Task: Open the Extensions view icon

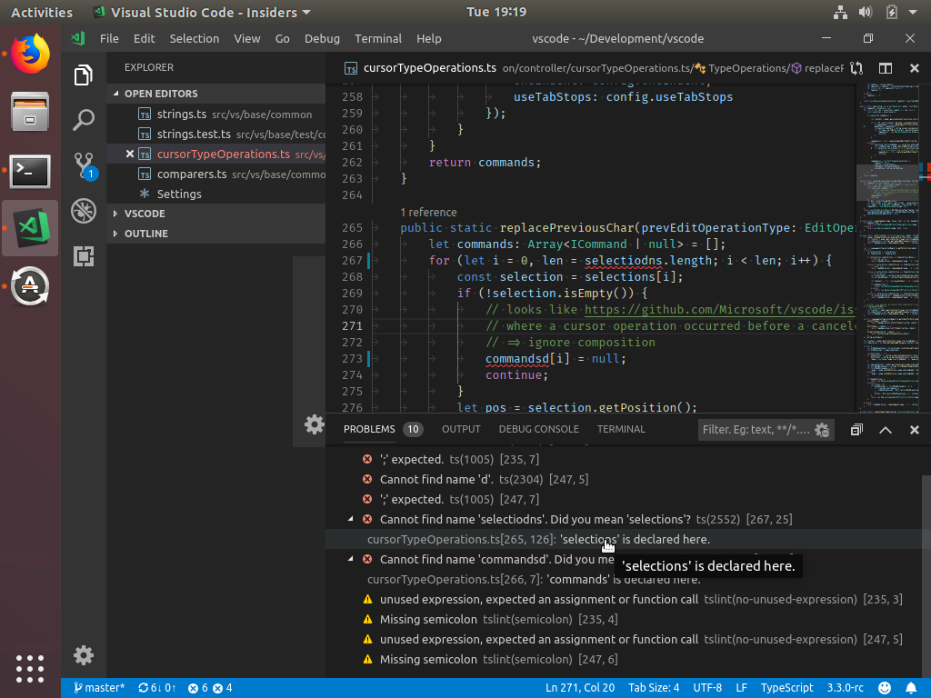Action: click(x=84, y=256)
